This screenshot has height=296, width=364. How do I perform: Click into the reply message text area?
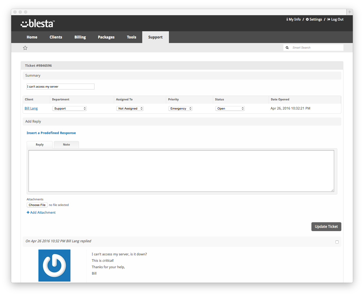click(181, 171)
